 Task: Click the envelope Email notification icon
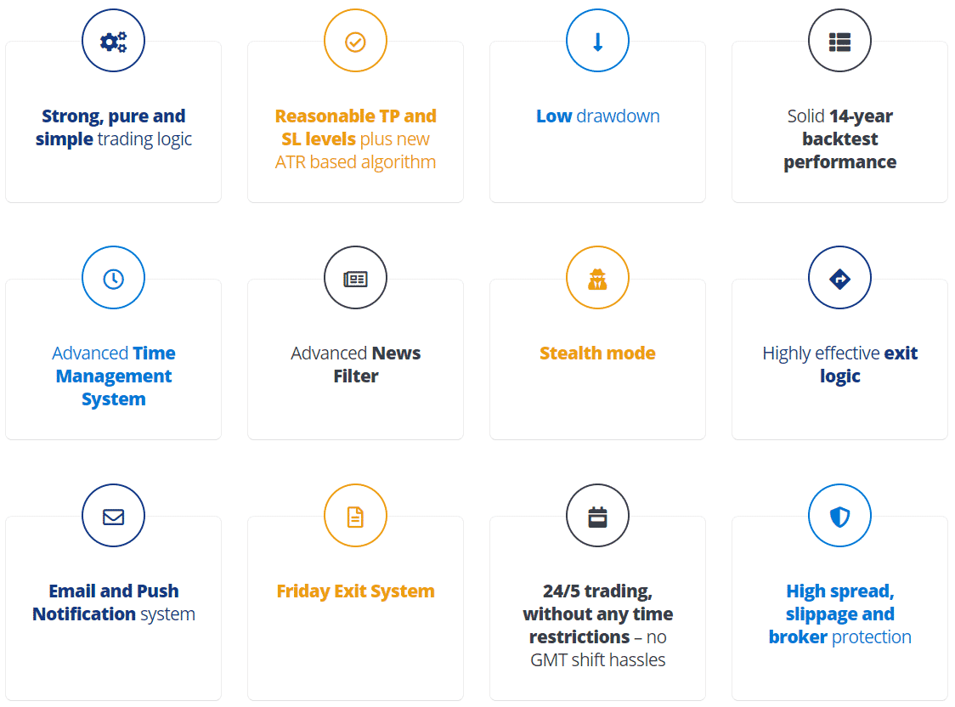point(113,516)
